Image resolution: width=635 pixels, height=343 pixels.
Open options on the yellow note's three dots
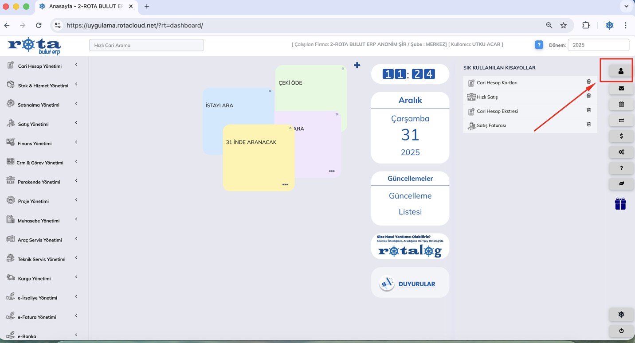pyautogui.click(x=285, y=185)
